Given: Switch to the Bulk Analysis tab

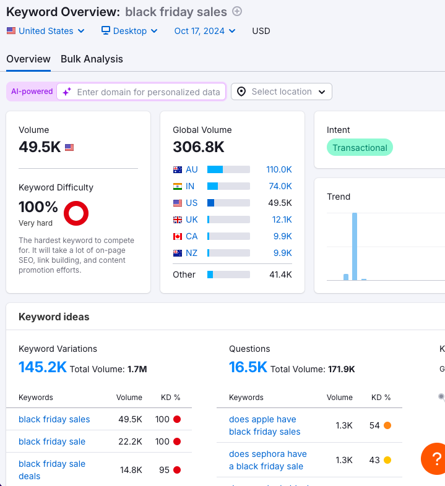Looking at the screenshot, I should point(92,59).
